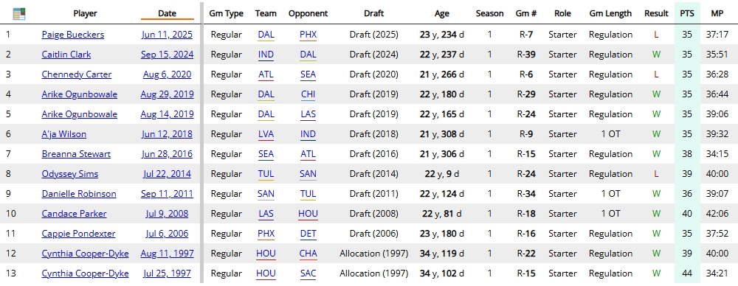Open Cappie Pondexter's player page
This screenshot has width=738, height=286.
(79, 234)
